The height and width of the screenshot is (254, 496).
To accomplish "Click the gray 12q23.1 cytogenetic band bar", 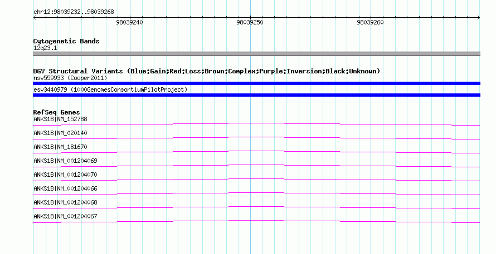I will [x=256, y=54].
